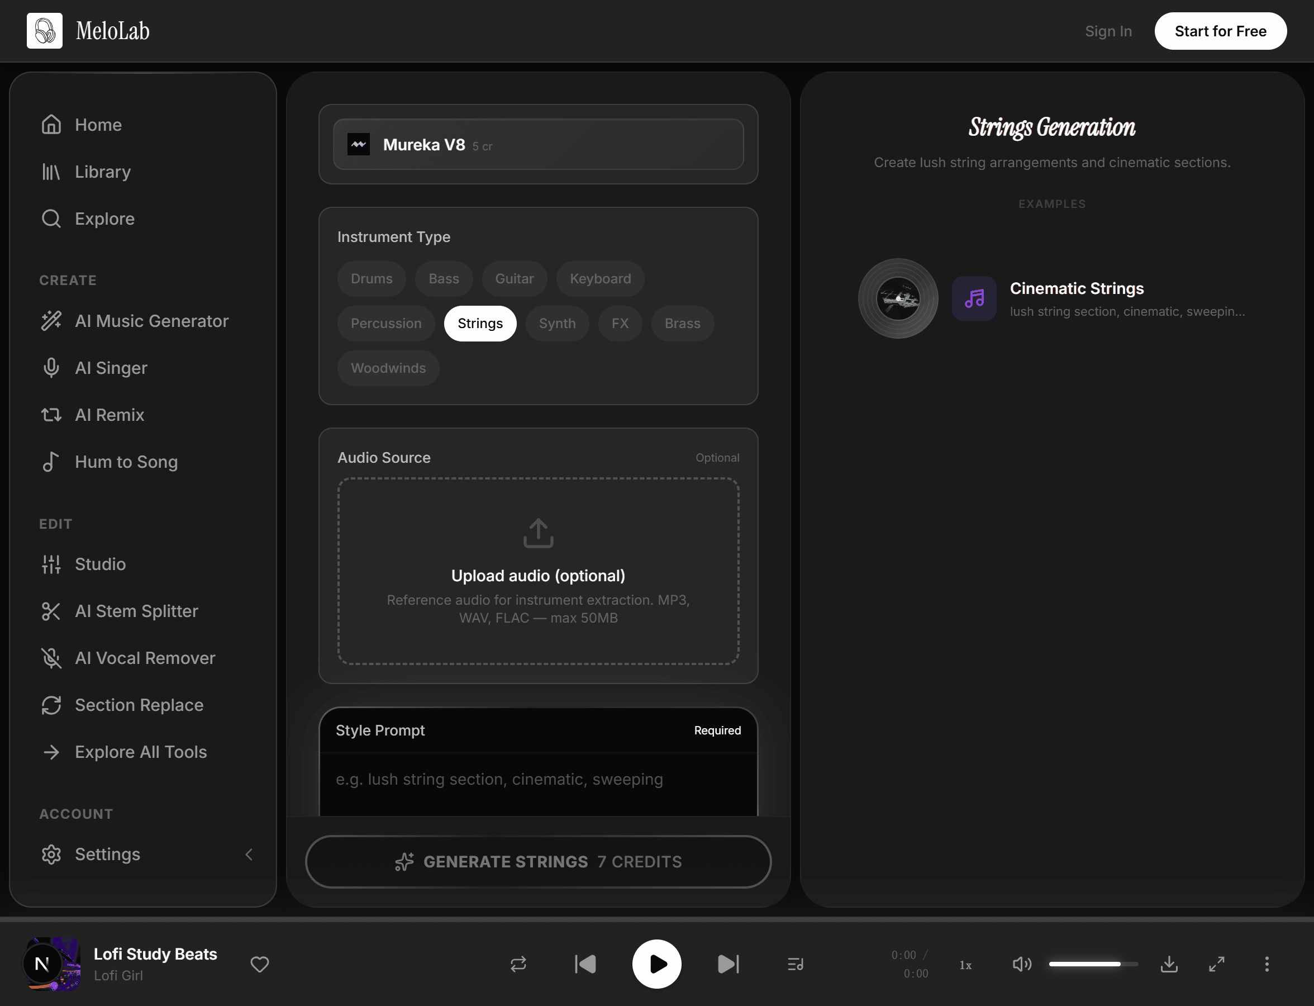This screenshot has height=1006, width=1314.
Task: Click Sign In
Action: coord(1108,31)
